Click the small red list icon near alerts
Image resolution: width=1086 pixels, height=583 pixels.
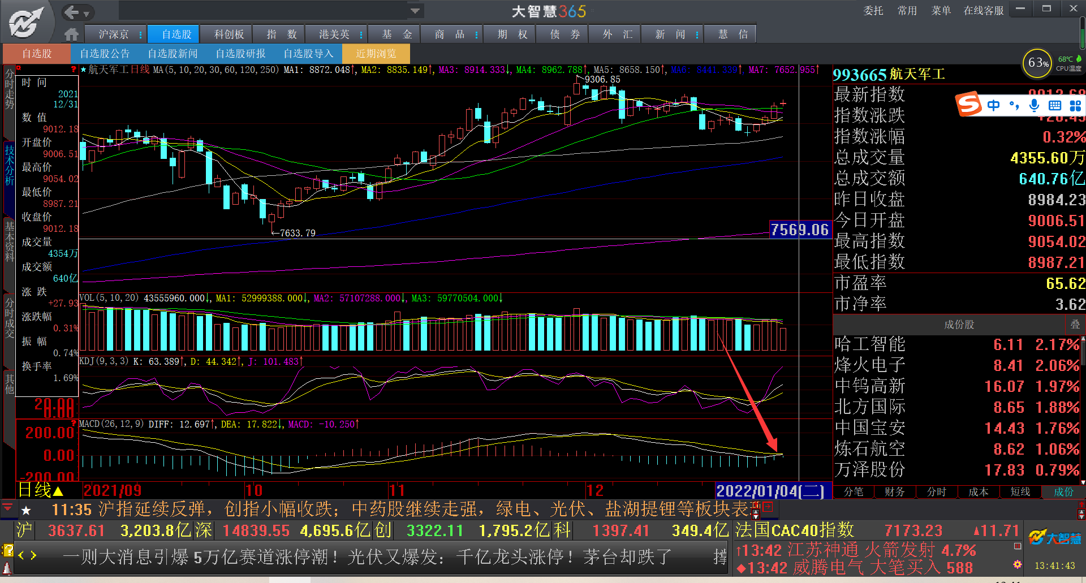point(1018,546)
